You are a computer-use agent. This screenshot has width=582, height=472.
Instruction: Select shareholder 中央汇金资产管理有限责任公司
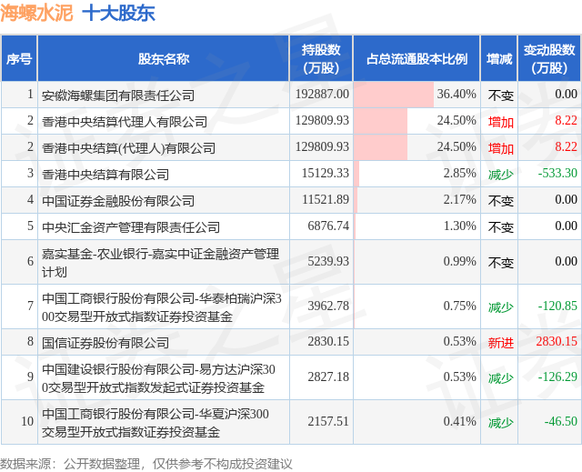coord(131,227)
